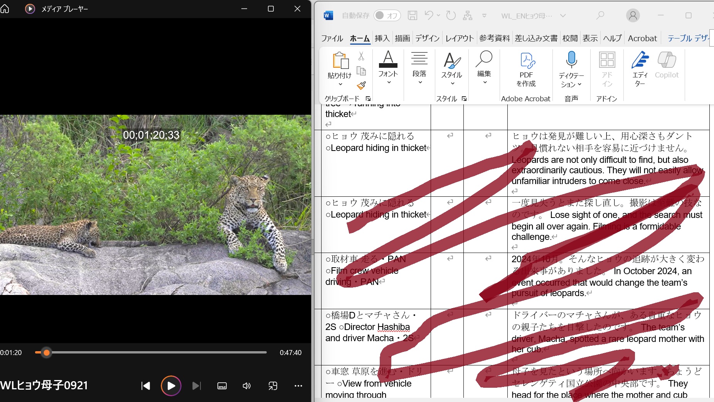Switch to the 校閲 (Review) tab
Image resolution: width=714 pixels, height=402 pixels.
click(x=570, y=38)
